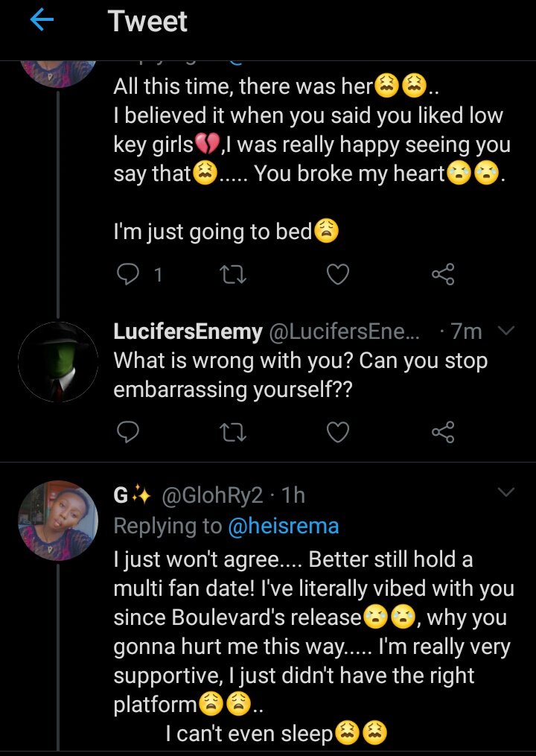View G's profile avatar
The width and height of the screenshot is (536, 756).
pyautogui.click(x=57, y=520)
